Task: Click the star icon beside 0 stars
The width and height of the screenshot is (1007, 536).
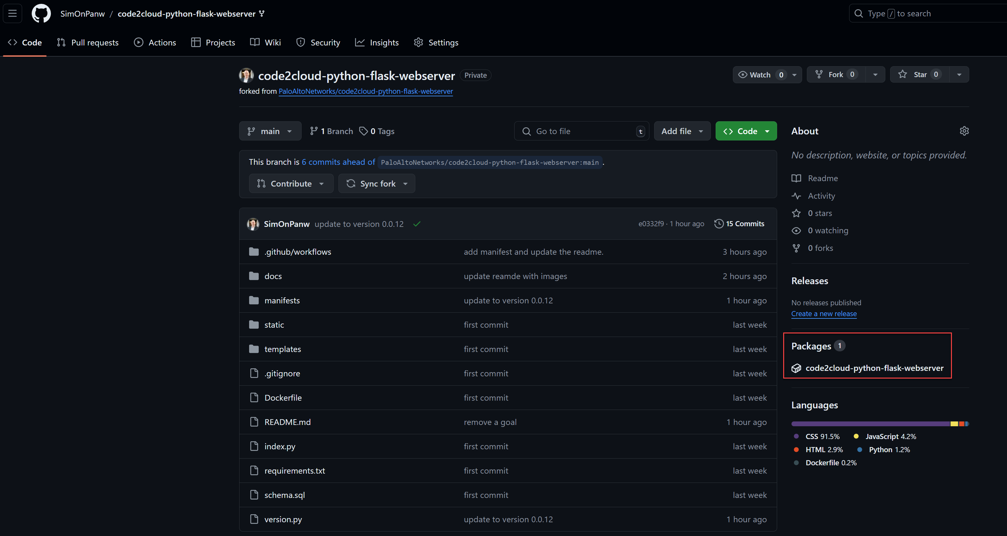Action: pyautogui.click(x=796, y=213)
